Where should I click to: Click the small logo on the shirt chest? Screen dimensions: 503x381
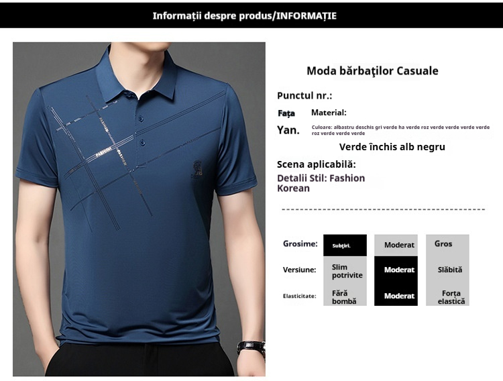point(197,169)
